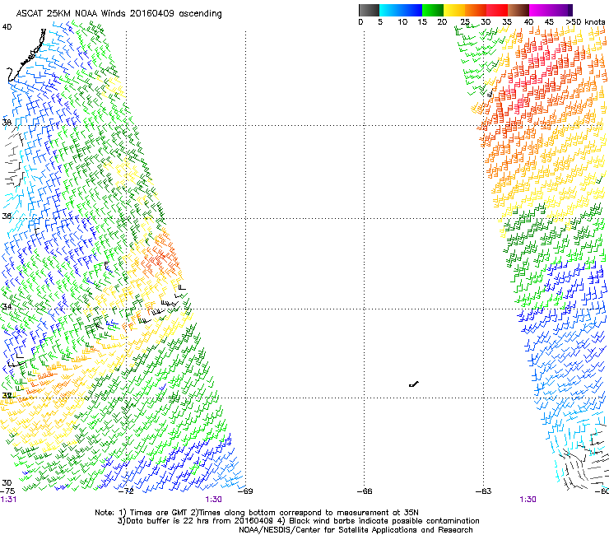609x535 pixels.
Task: Click longitude label '-66'
Action: tap(365, 491)
